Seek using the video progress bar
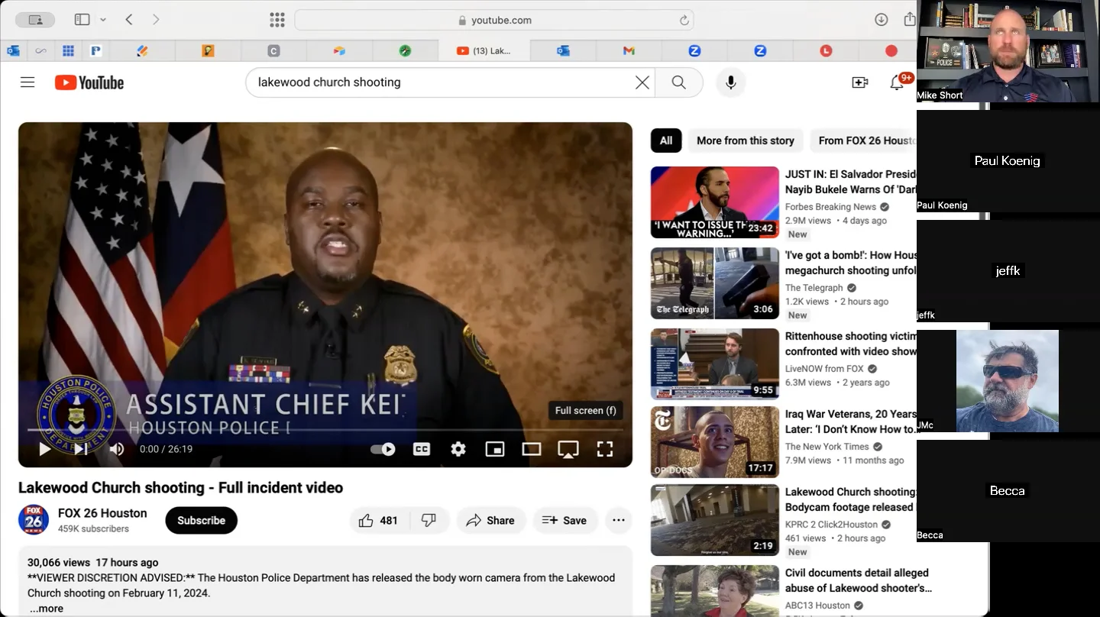 click(x=325, y=430)
